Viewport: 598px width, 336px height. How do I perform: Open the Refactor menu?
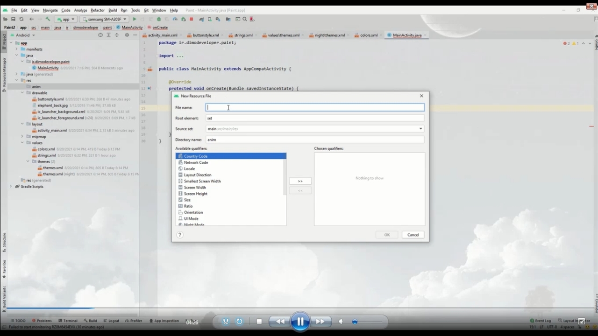(97, 10)
